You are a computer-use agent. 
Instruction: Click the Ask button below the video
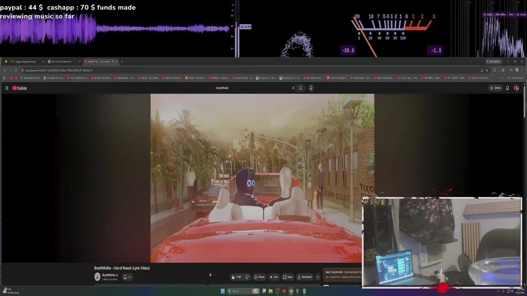[274, 277]
